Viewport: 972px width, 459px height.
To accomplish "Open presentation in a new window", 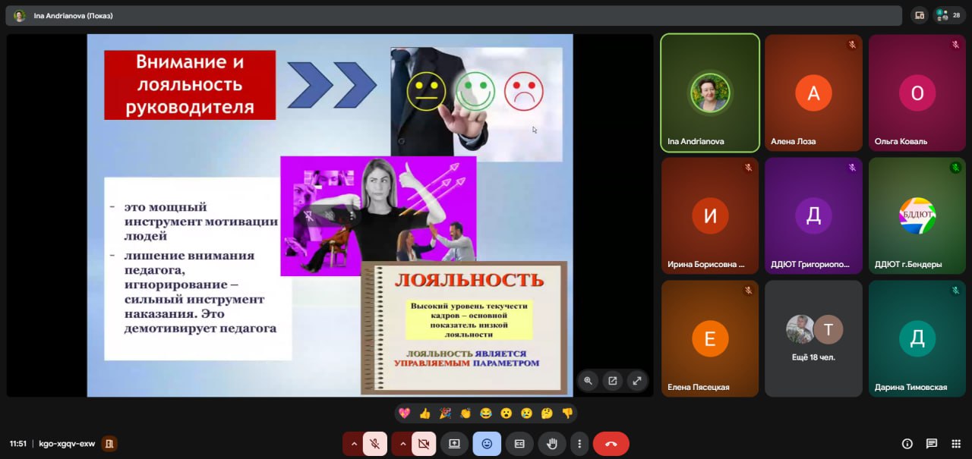I will point(612,381).
